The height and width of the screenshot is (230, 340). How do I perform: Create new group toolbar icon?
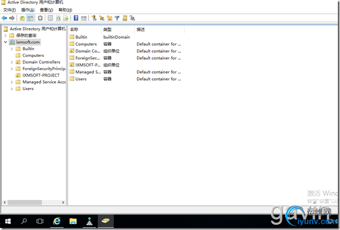pos(102,18)
